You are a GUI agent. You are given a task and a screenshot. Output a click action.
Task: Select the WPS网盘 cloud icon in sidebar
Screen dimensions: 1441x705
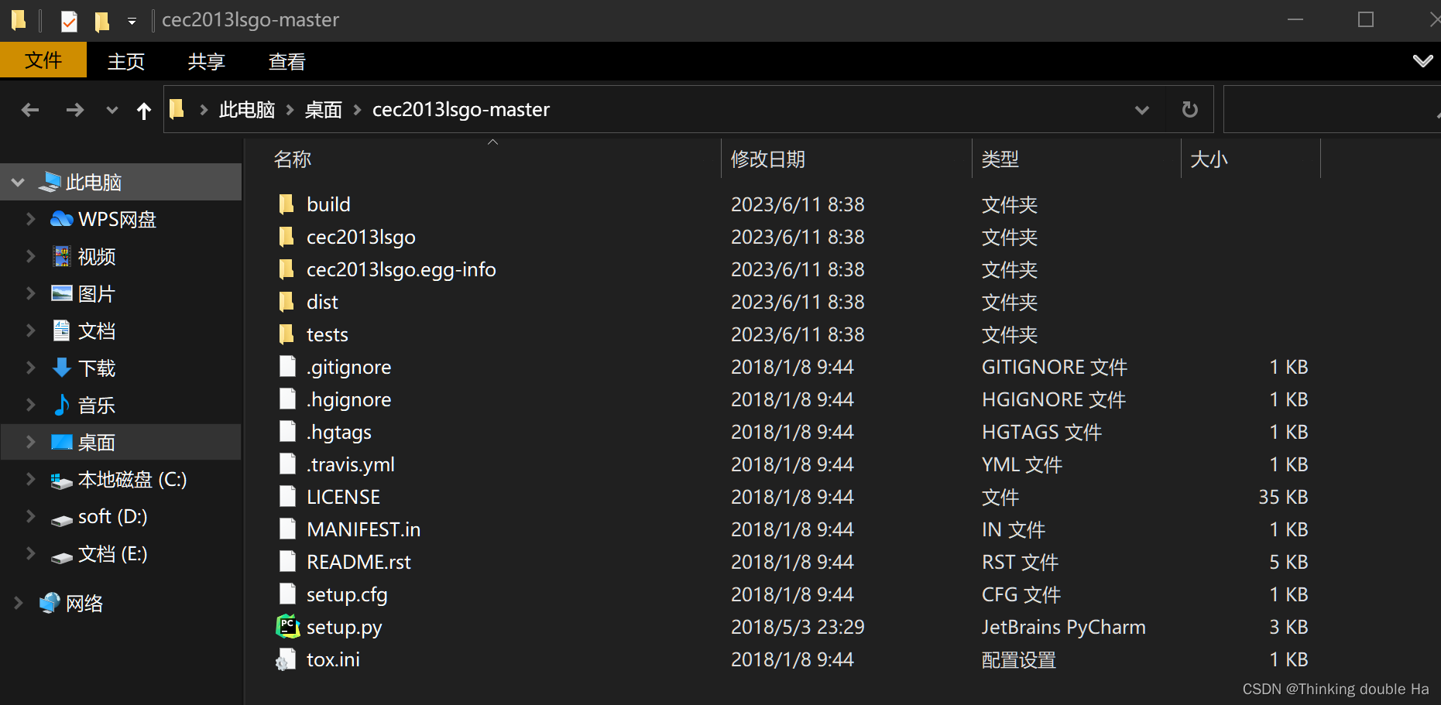62,219
